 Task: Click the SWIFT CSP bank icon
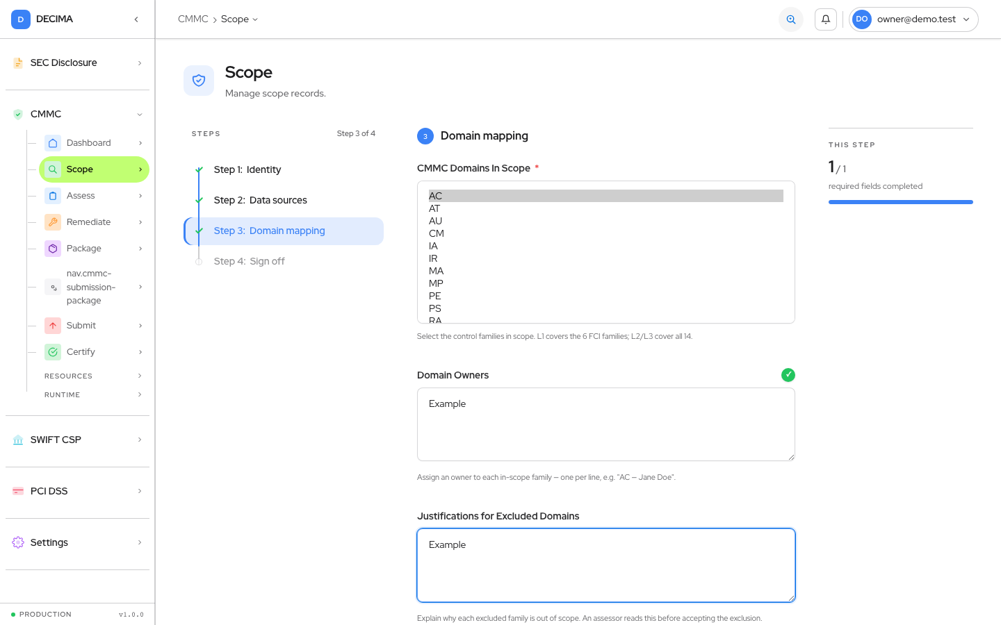pos(18,440)
